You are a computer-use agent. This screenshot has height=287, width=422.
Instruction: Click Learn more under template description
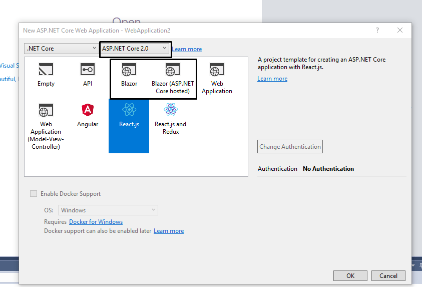(x=272, y=79)
